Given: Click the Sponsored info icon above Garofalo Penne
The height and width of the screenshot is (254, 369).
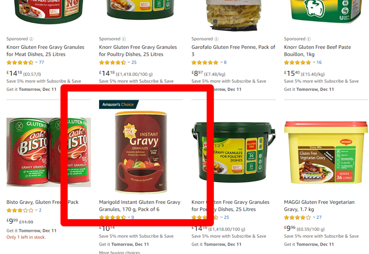Looking at the screenshot, I should tap(216, 39).
